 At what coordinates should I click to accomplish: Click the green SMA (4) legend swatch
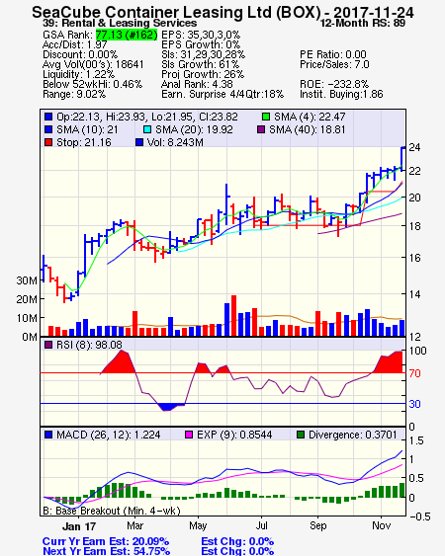tap(266, 117)
